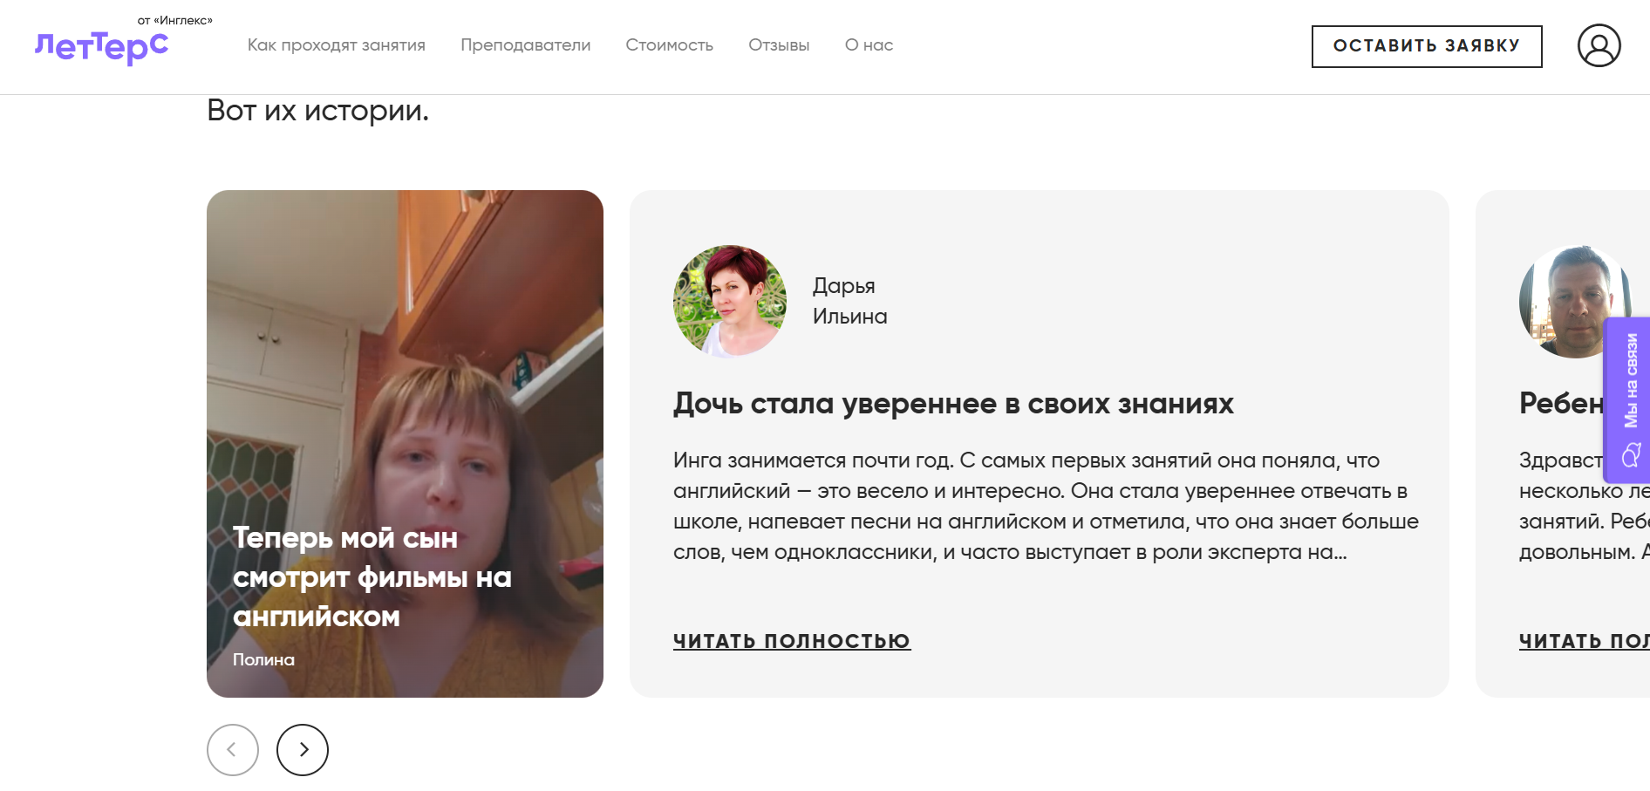
Task: Click video title 'Теперь мой сын смотрит фильмы'
Action: 372,577
